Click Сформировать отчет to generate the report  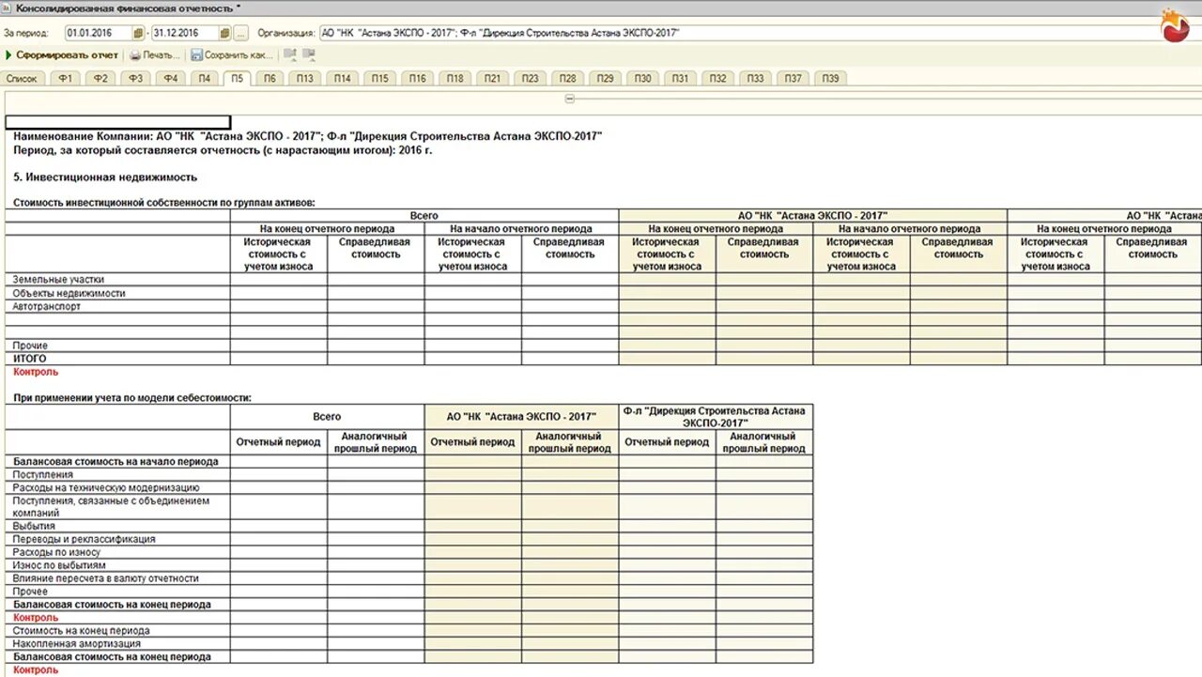[x=61, y=55]
